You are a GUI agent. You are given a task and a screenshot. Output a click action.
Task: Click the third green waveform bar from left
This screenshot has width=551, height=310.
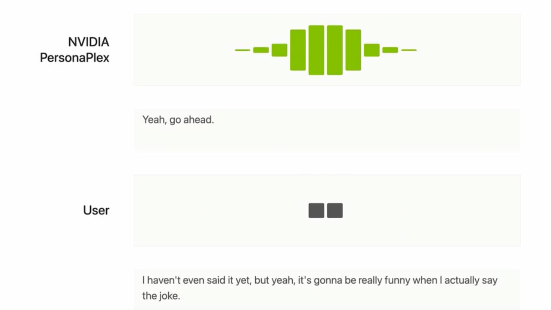pos(279,50)
